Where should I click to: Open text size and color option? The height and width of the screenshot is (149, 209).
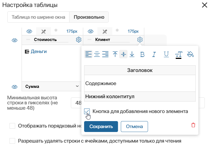[178, 55]
